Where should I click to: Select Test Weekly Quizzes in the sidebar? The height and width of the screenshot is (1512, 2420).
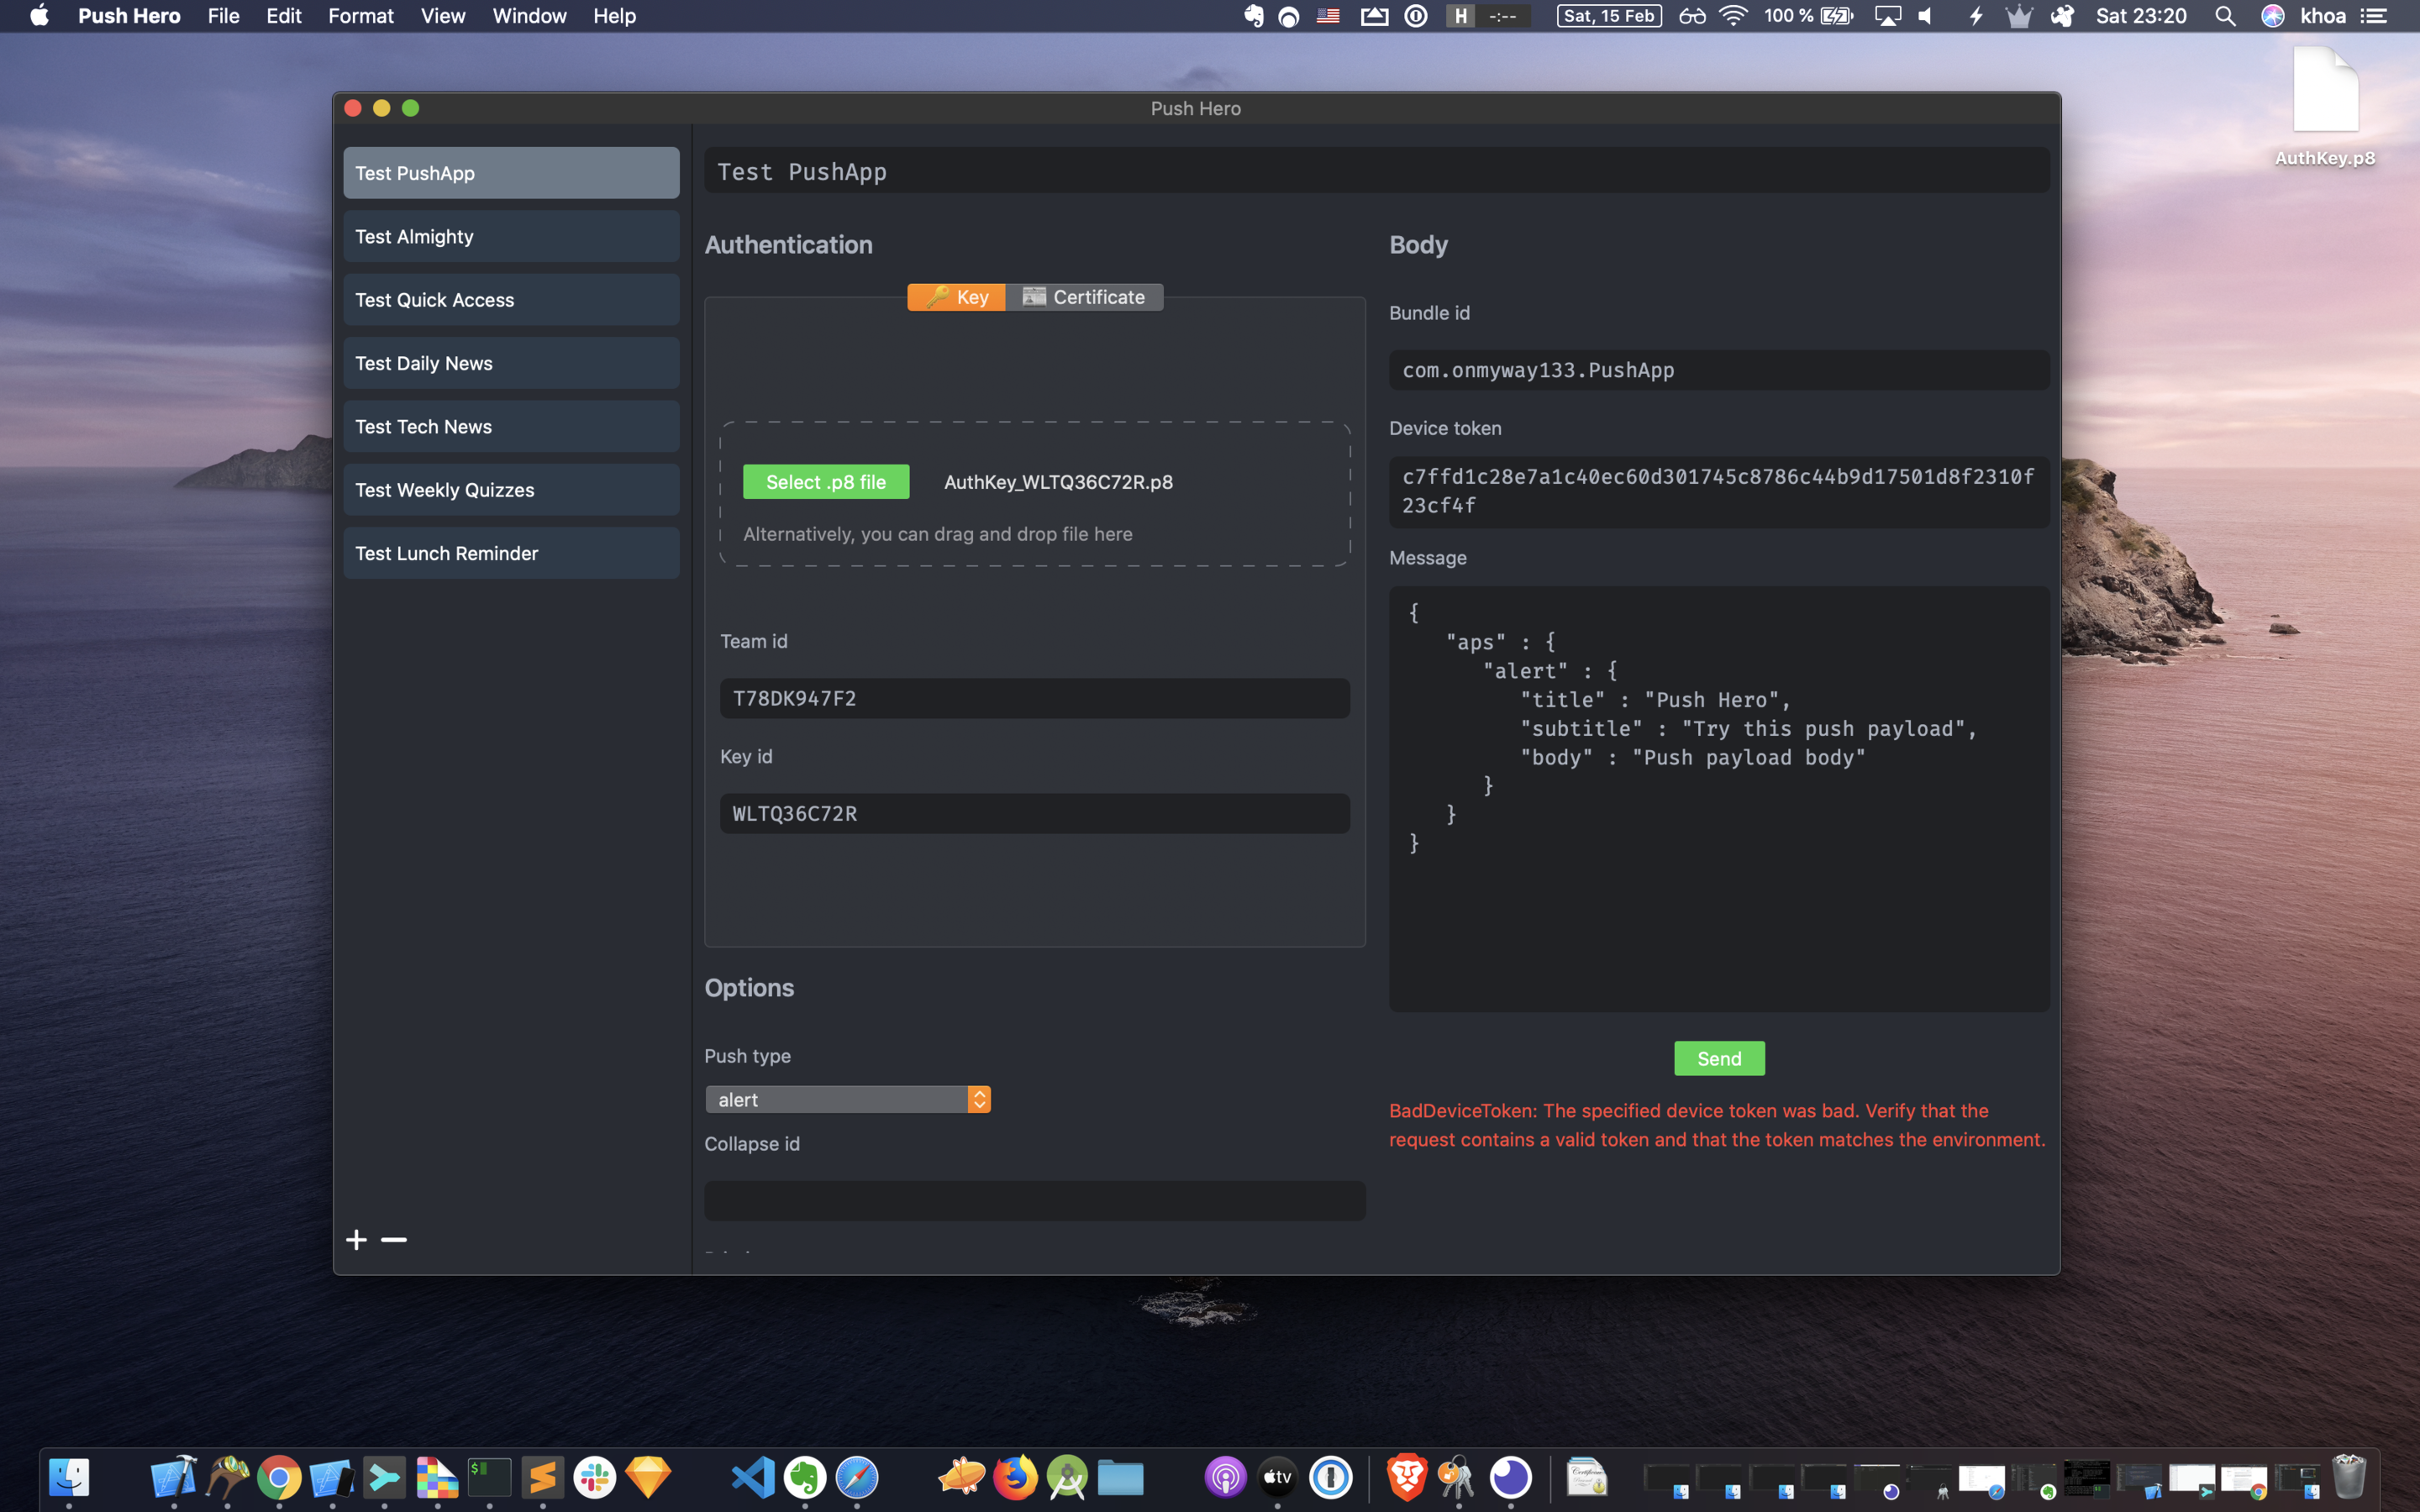511,490
